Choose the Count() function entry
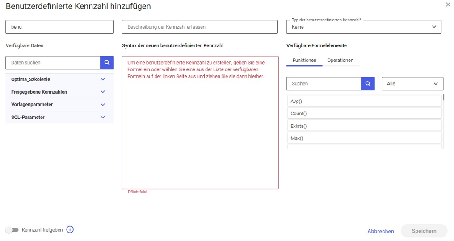The height and width of the screenshot is (241, 454). pos(365,114)
